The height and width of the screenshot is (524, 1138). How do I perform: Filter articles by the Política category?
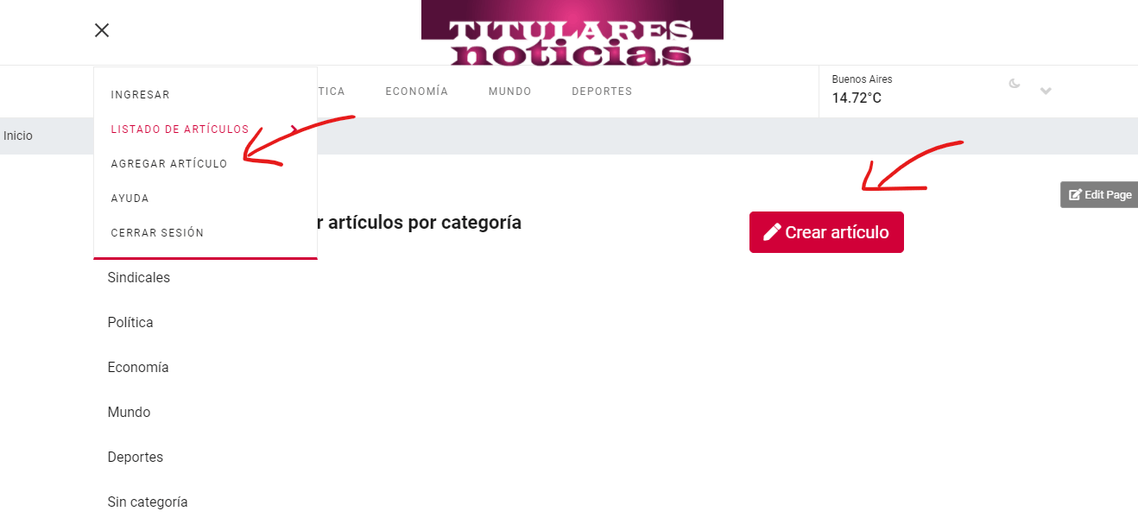[x=130, y=323]
